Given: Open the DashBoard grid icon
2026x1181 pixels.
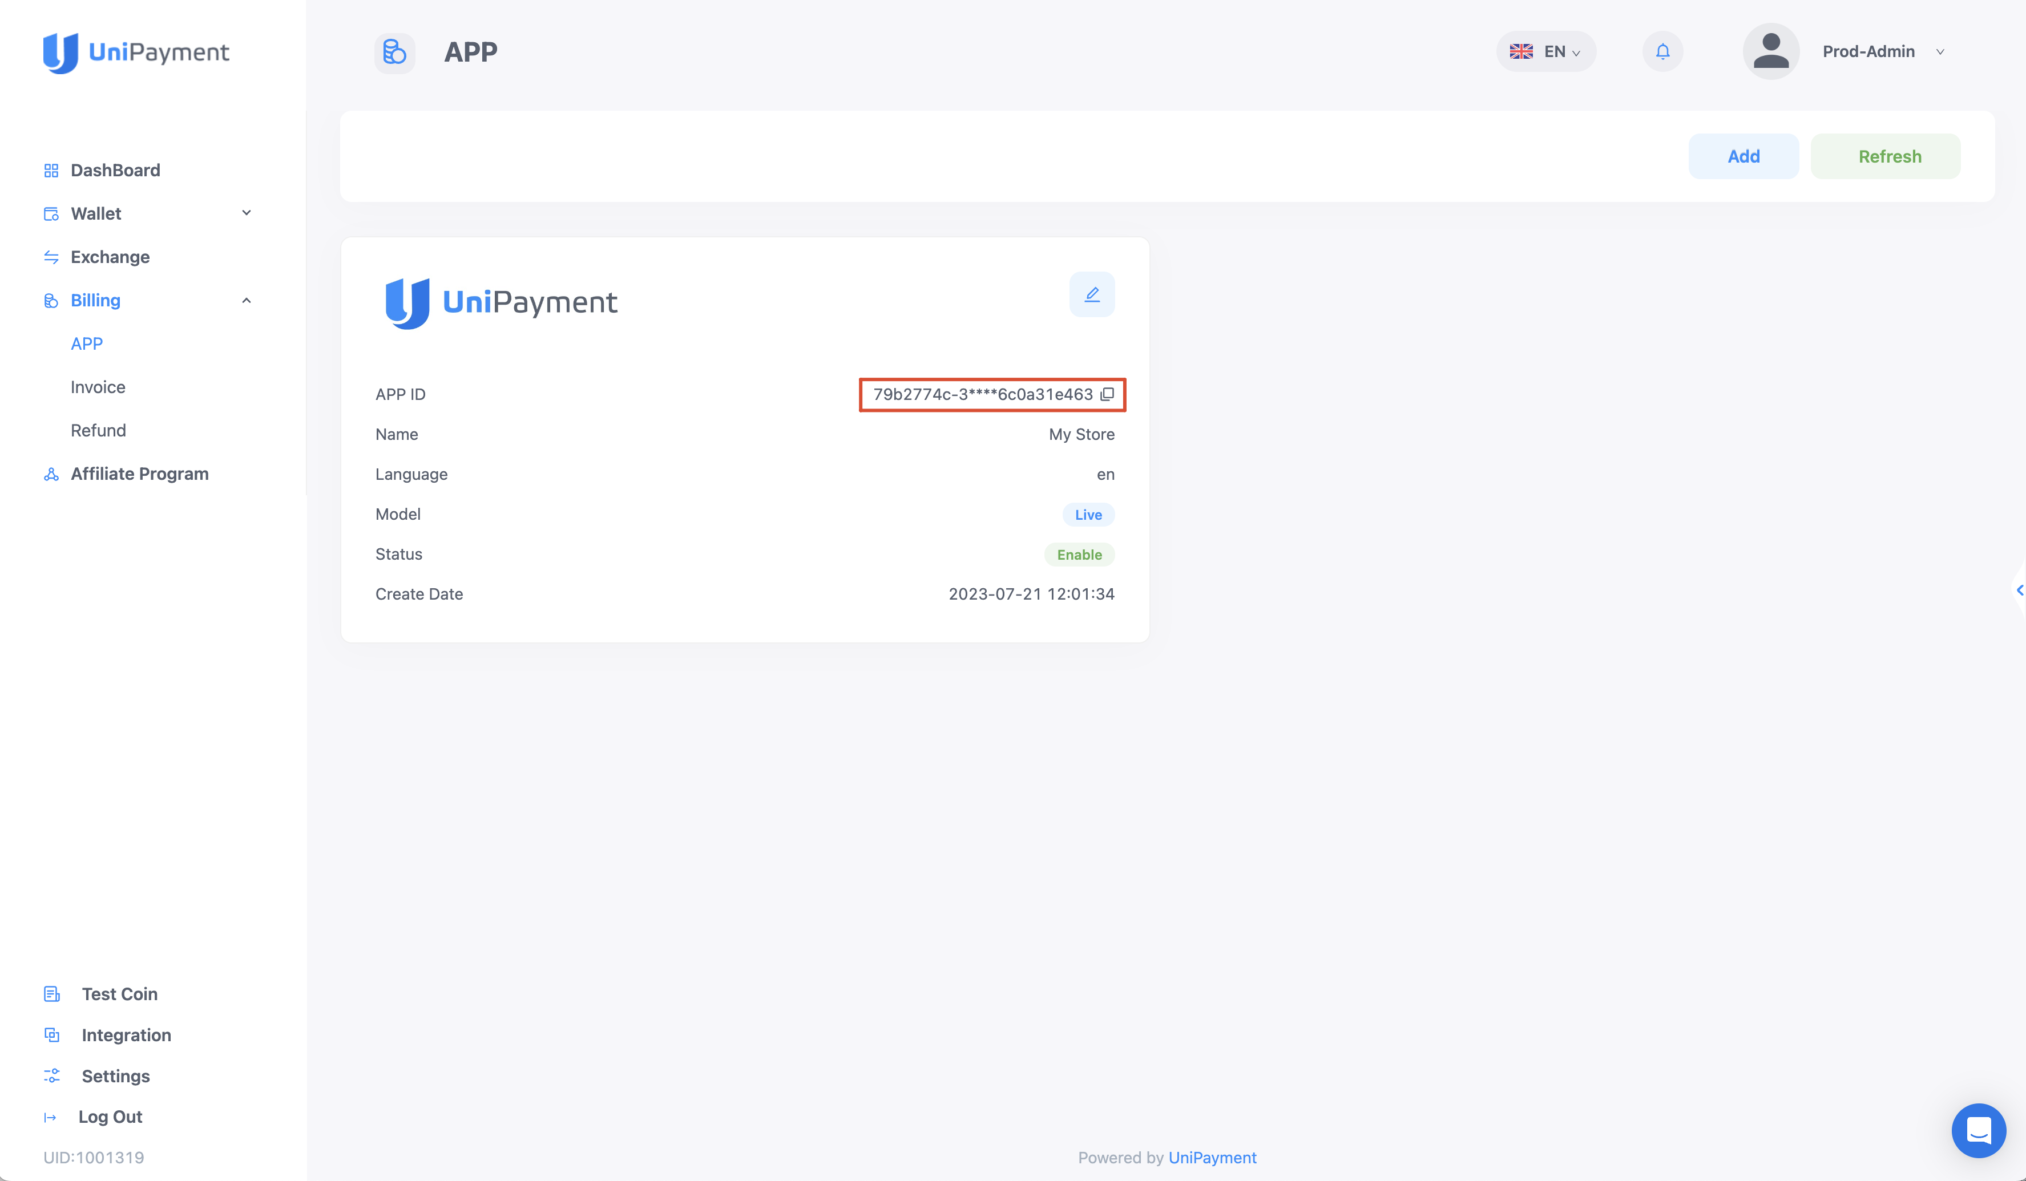Looking at the screenshot, I should tap(51, 171).
